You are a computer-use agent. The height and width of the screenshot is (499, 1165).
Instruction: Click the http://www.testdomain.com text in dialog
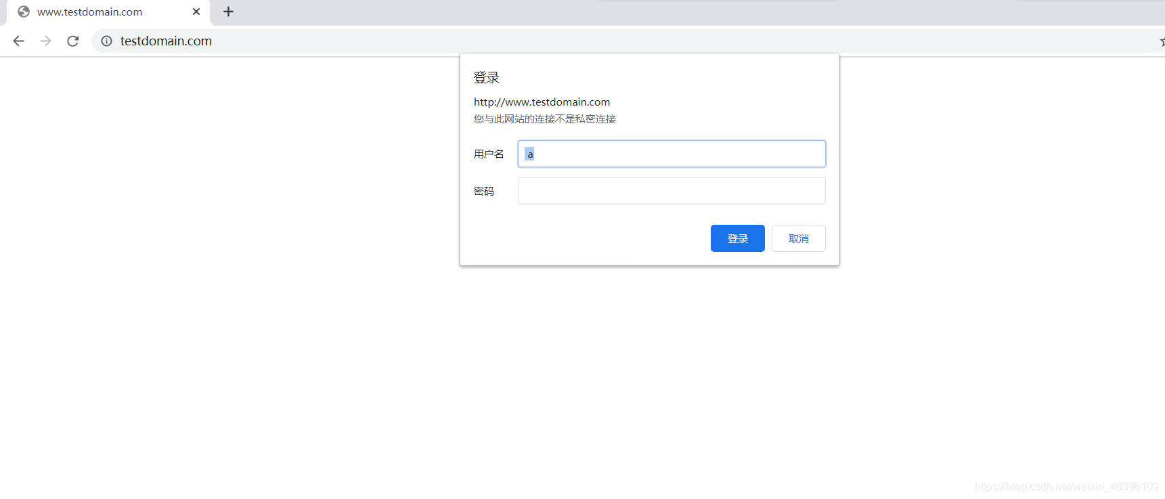(542, 102)
